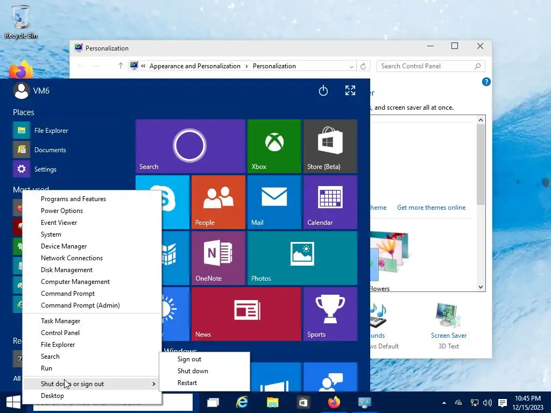The height and width of the screenshot is (413, 551).
Task: Open the Calendar tile
Action: 330,202
